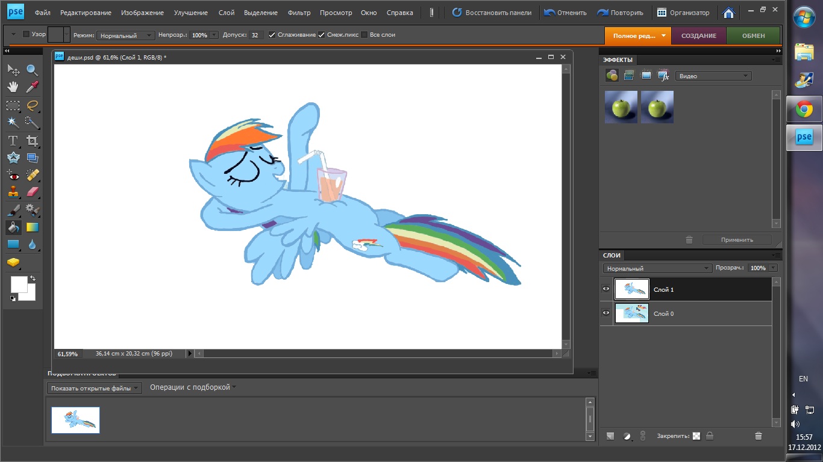823x462 pixels.
Task: Disable the Сглаживание checkbox
Action: (272, 35)
